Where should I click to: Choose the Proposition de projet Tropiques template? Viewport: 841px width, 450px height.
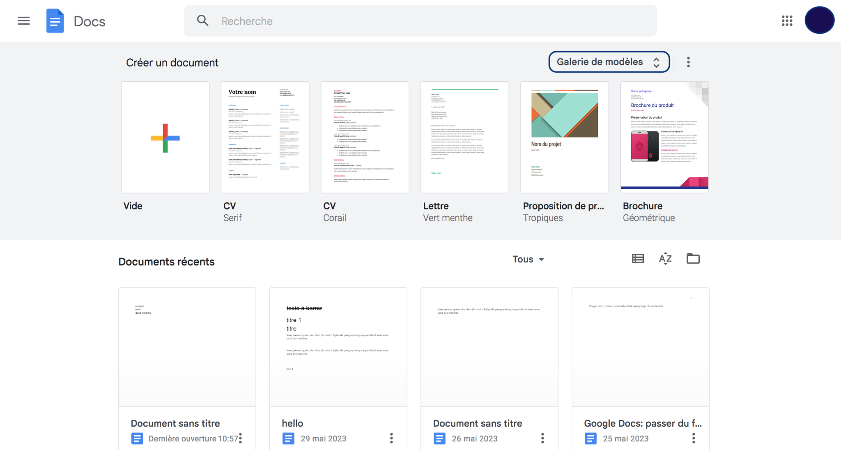coord(564,138)
